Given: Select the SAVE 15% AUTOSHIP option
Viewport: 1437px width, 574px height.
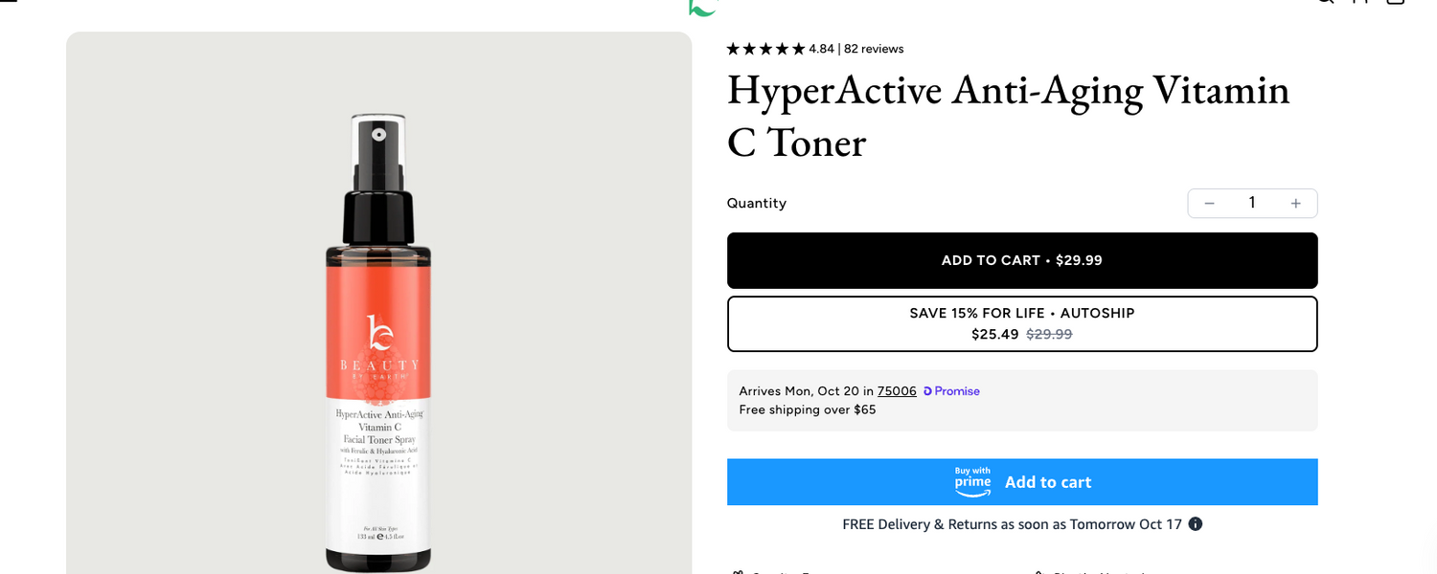Looking at the screenshot, I should (x=1022, y=323).
